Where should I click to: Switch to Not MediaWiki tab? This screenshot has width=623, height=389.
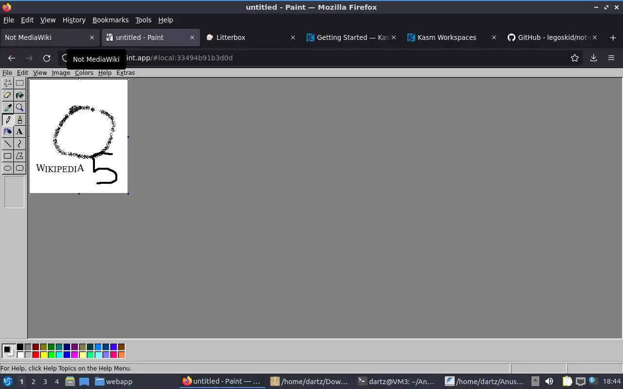(x=50, y=37)
